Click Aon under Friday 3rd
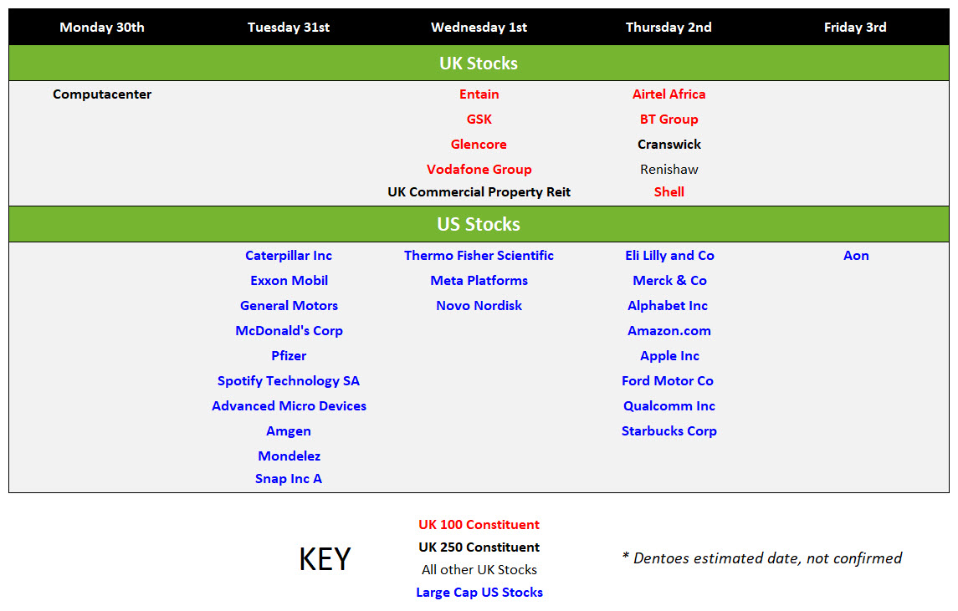Image resolution: width=958 pixels, height=611 pixels. point(856,255)
